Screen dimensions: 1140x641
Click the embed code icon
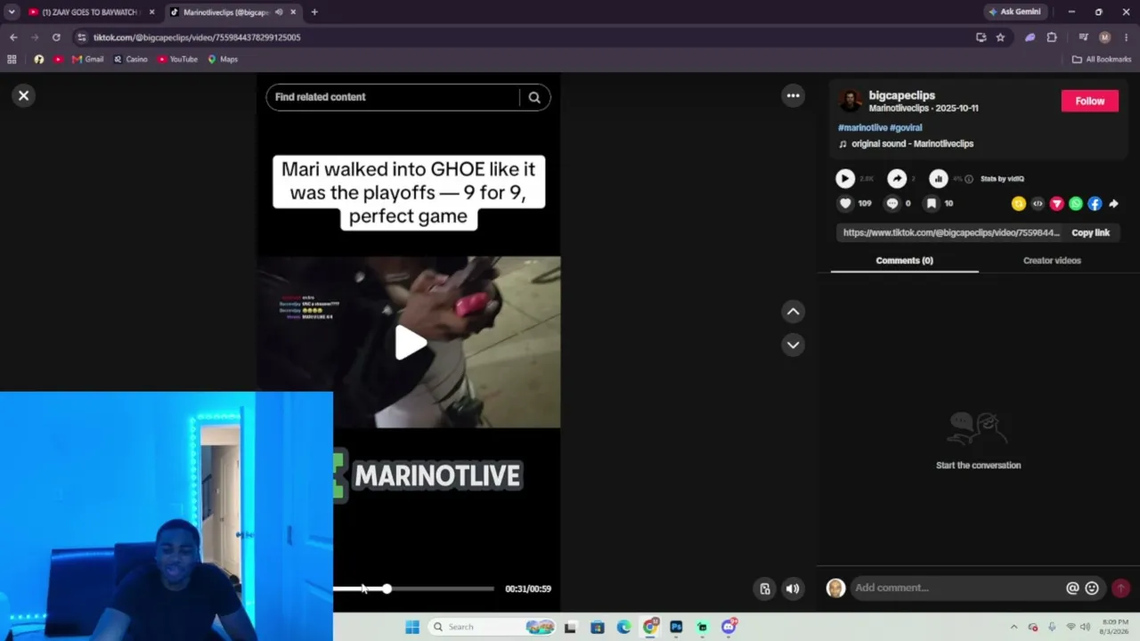pos(1038,204)
